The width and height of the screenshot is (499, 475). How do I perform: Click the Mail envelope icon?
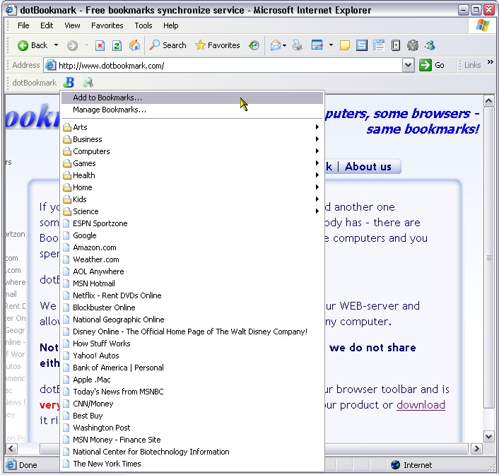point(275,45)
